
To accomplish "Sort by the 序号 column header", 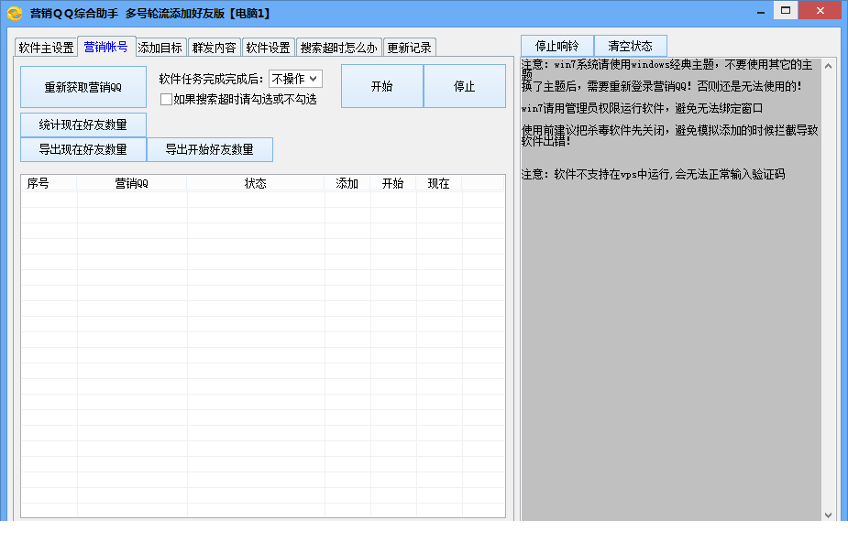I will click(x=50, y=183).
